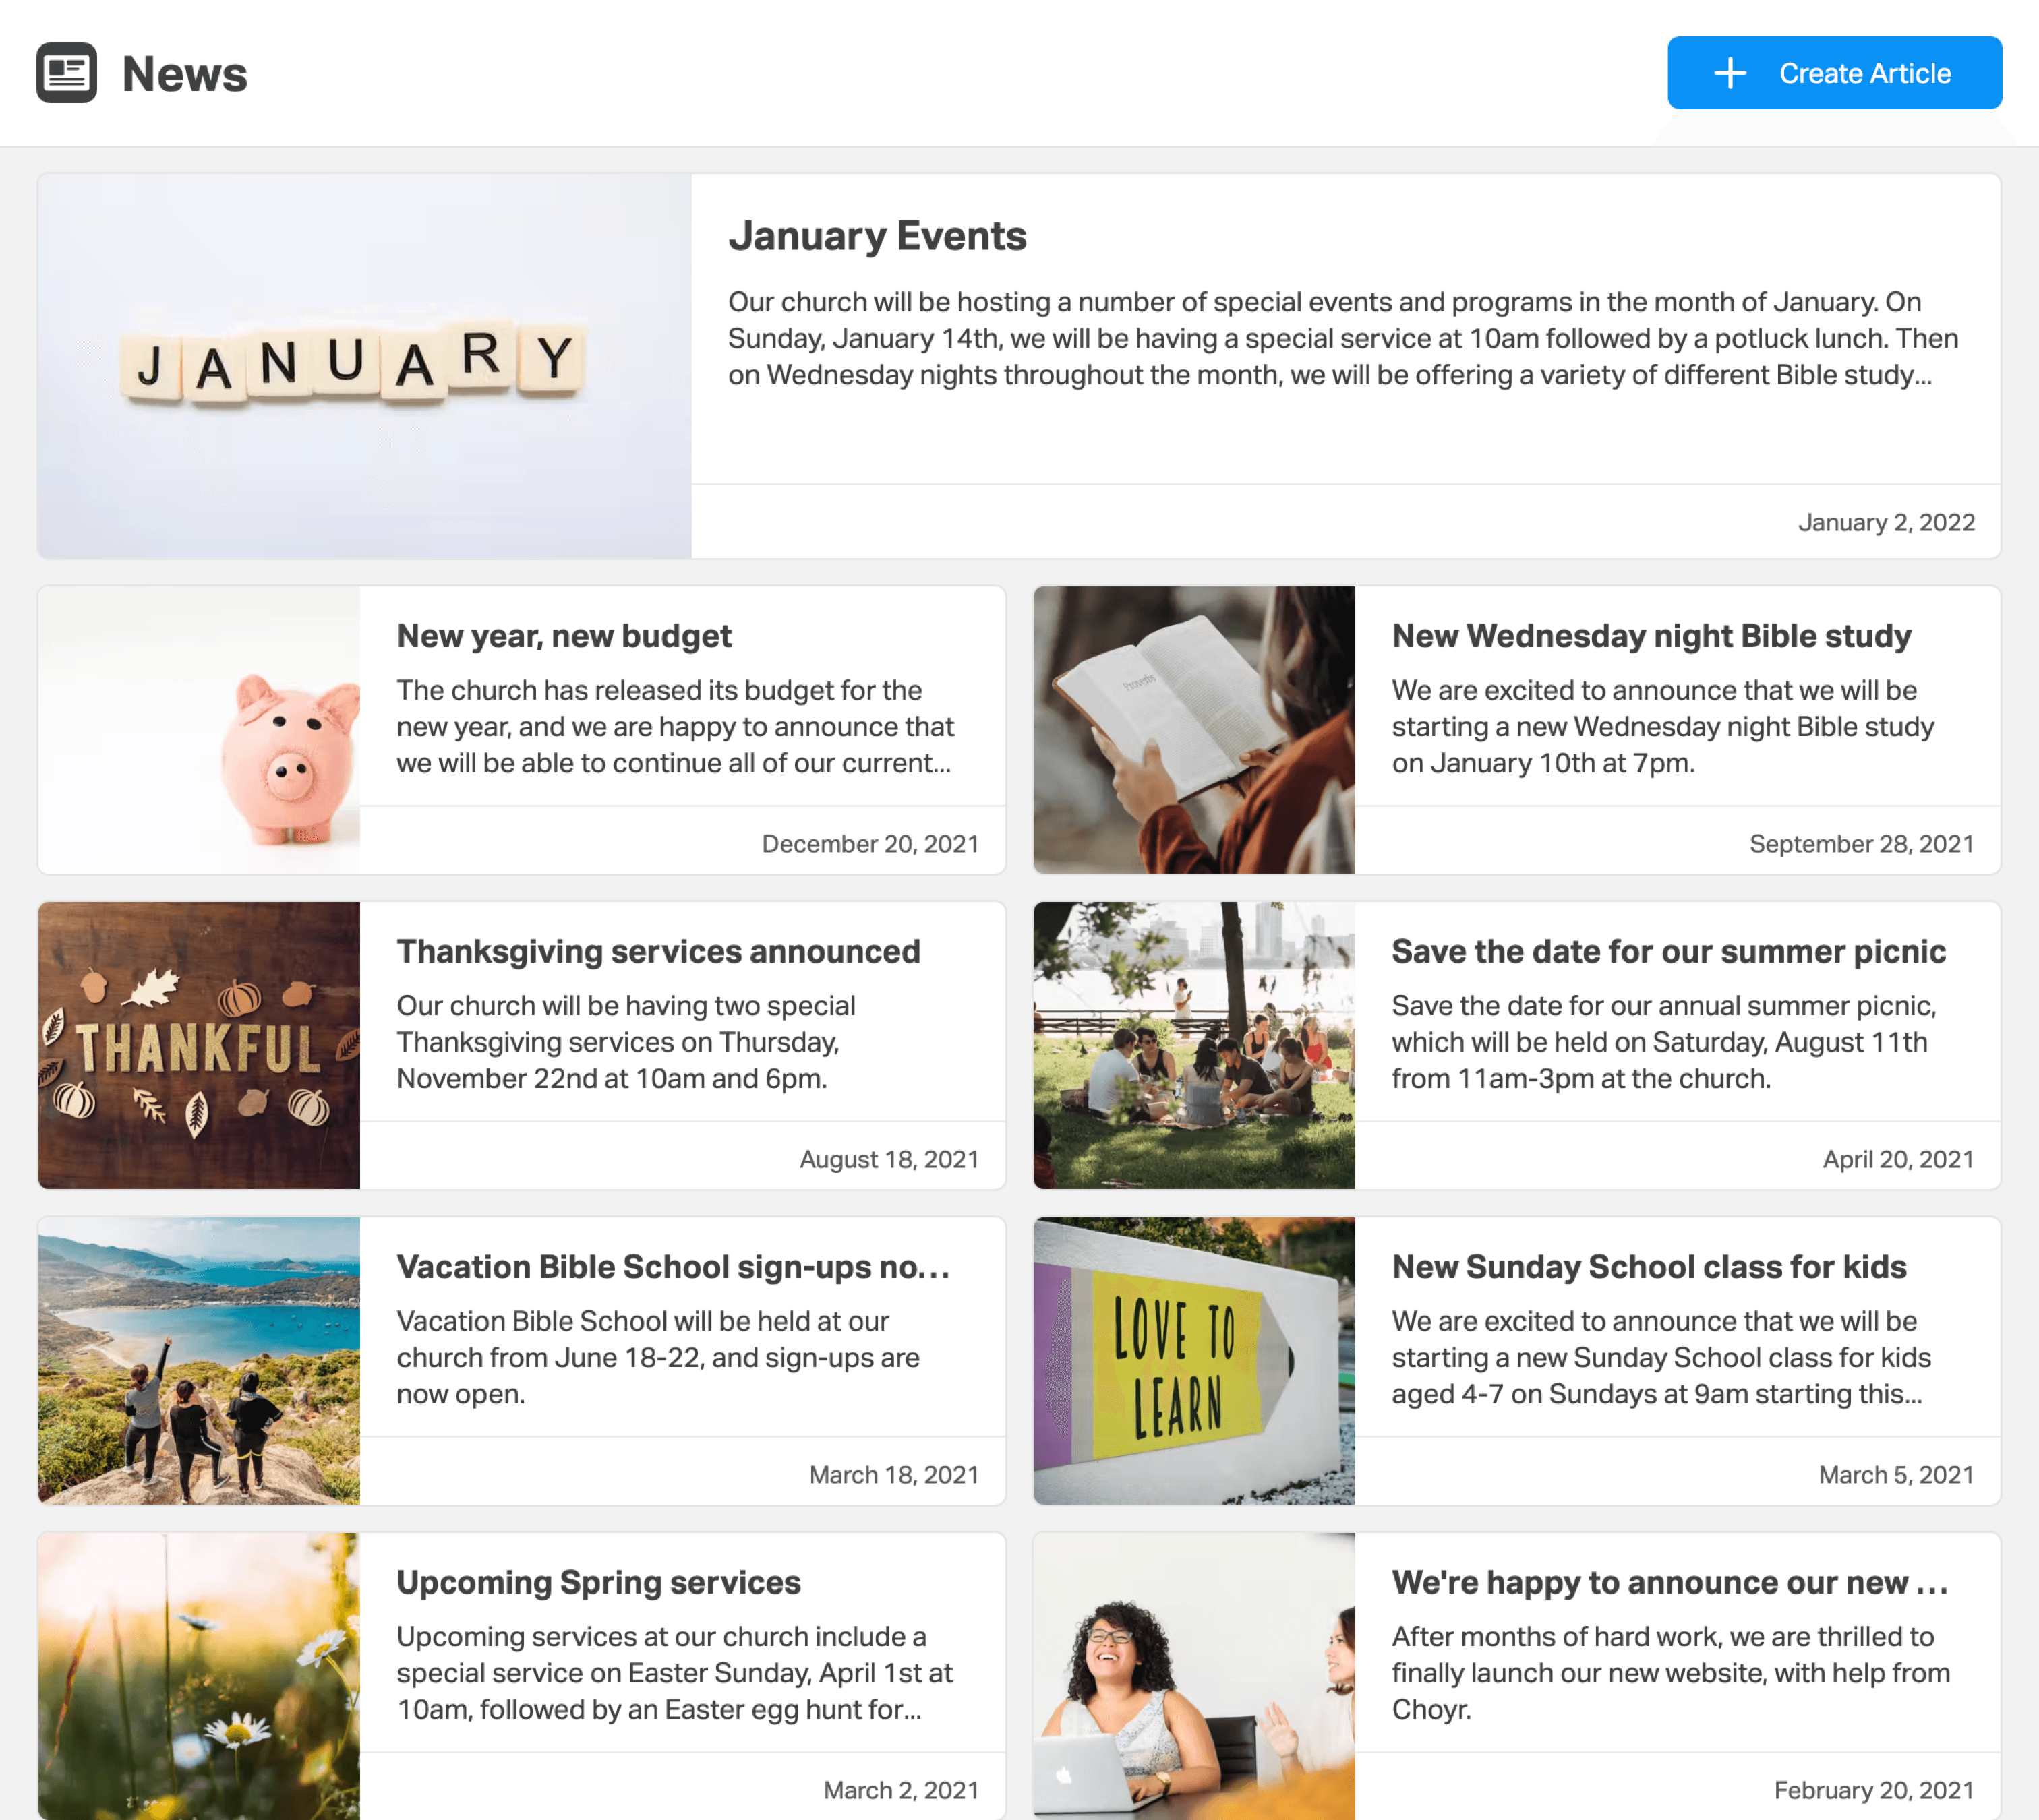Open the Thankful sign thumbnail
The width and height of the screenshot is (2039, 1820).
(x=198, y=1045)
